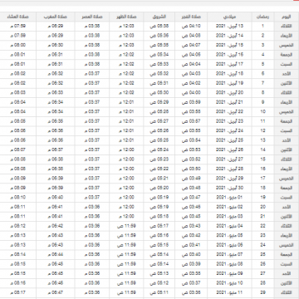Click the اليوم column header

pyautogui.click(x=287, y=17)
